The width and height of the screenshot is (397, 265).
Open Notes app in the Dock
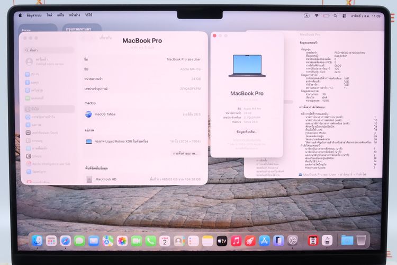pos(207,241)
